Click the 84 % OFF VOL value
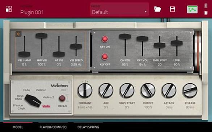Image resolution: width=212 pixels, height=132 pixels. coord(142,65)
